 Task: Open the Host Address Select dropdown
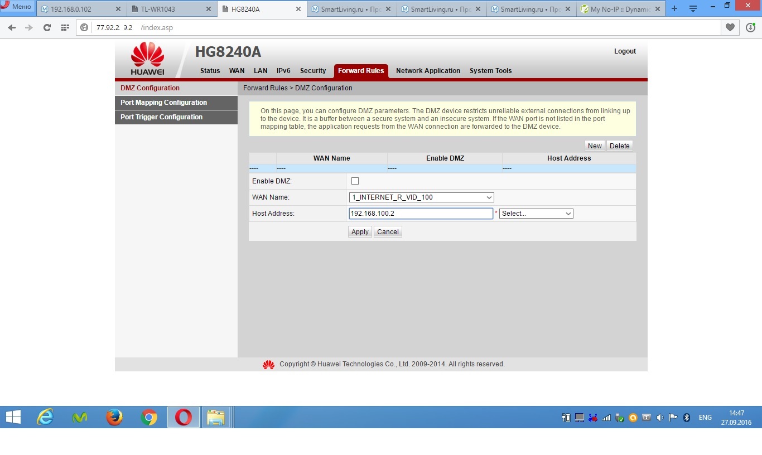click(536, 214)
